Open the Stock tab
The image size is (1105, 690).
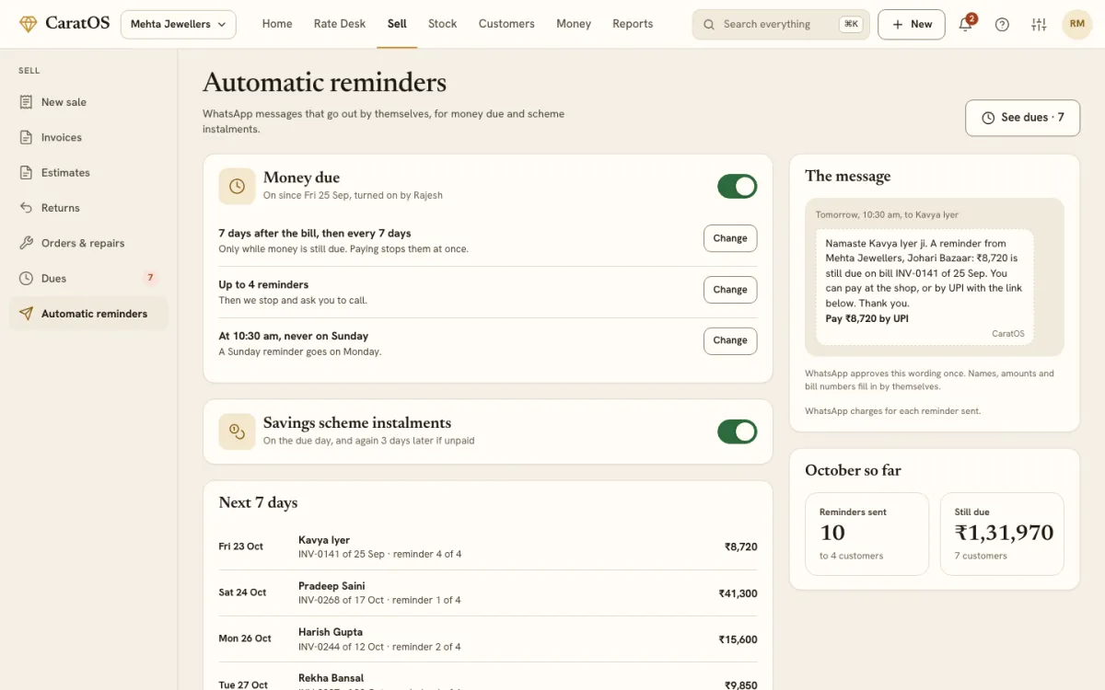coord(442,24)
